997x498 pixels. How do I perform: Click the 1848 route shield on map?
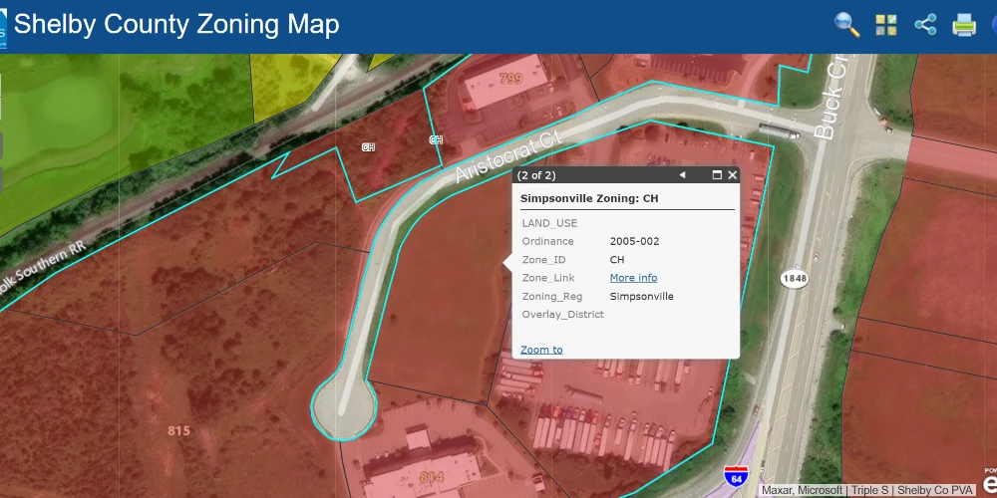(795, 278)
